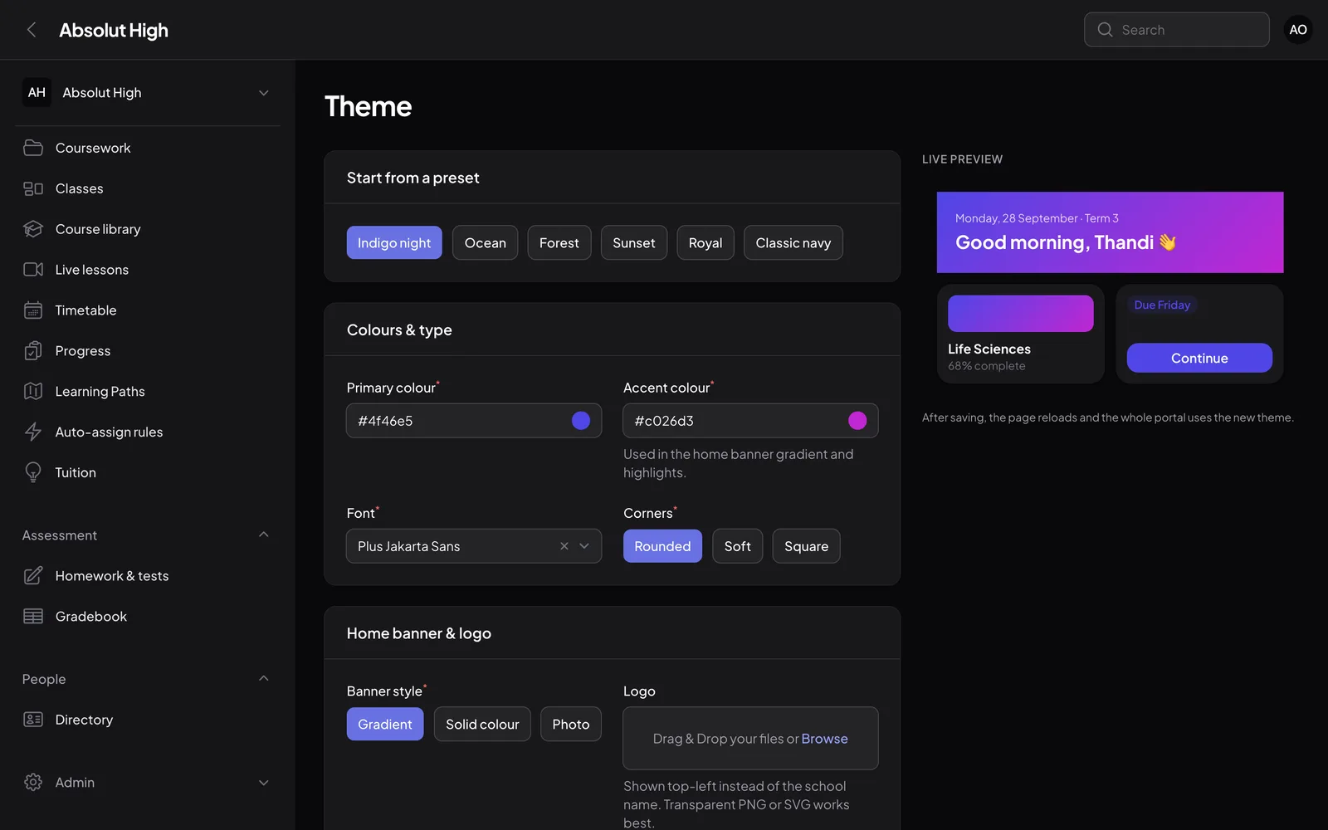The image size is (1328, 830).
Task: Select the Soft corners option
Action: [x=737, y=546]
